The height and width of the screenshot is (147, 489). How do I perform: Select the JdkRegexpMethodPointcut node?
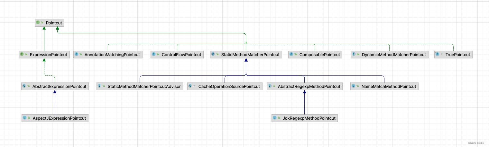305,118
